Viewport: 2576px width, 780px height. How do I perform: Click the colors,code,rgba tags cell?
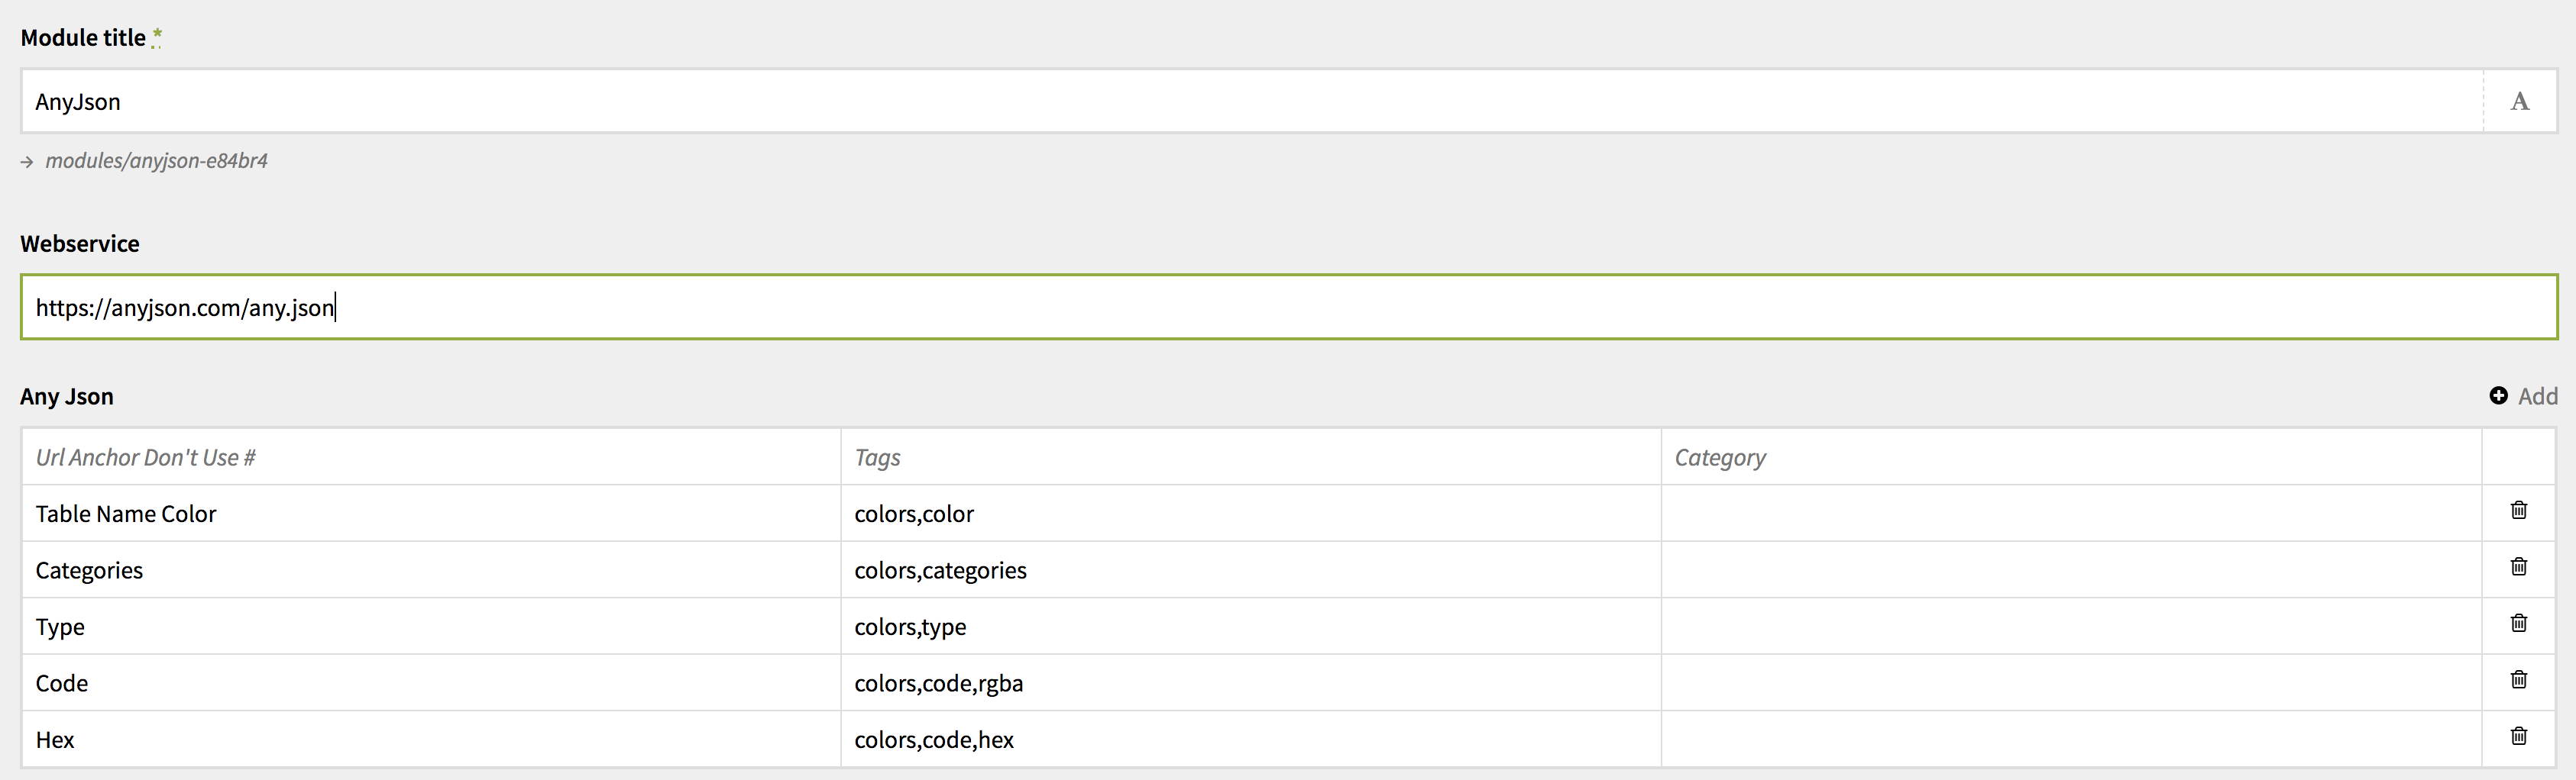pos(1250,683)
